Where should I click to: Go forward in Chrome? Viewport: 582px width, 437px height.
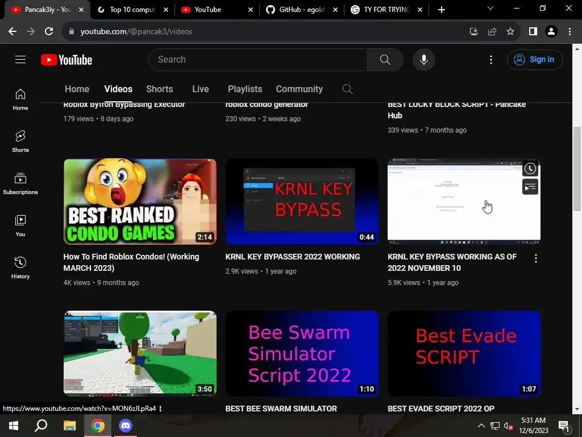pos(31,32)
